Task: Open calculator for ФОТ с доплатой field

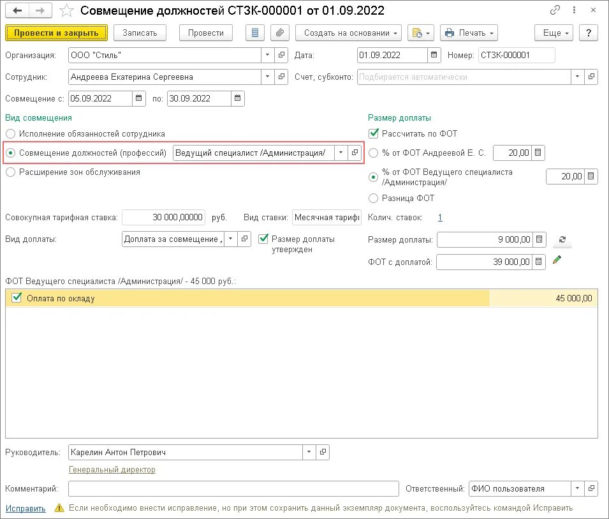Action: [539, 262]
